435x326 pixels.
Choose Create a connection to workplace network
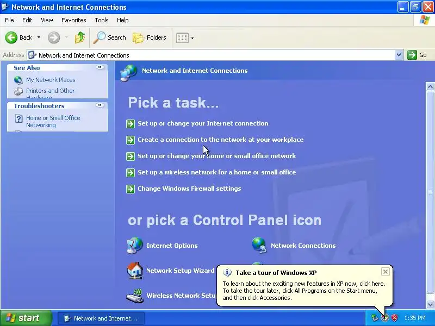click(221, 140)
